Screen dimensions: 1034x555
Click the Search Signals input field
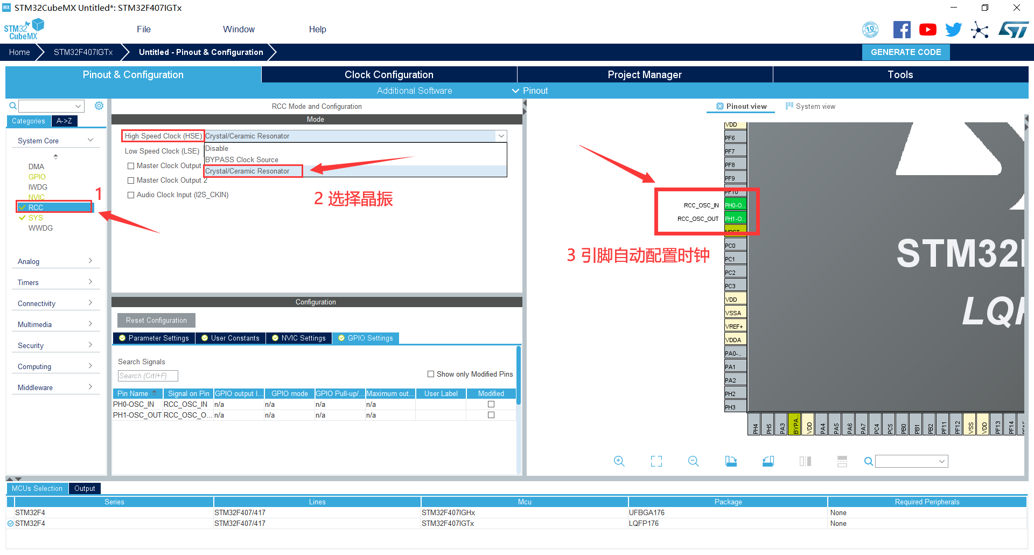(x=148, y=376)
